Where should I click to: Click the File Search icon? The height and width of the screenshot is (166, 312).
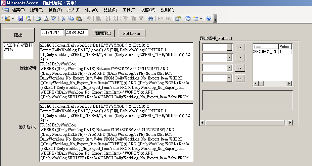(29, 18)
